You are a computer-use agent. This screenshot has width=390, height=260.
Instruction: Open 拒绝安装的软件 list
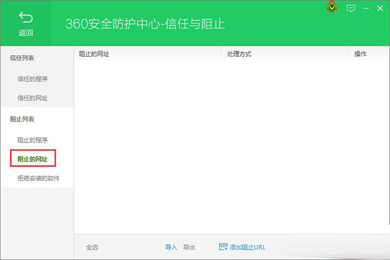pos(38,178)
